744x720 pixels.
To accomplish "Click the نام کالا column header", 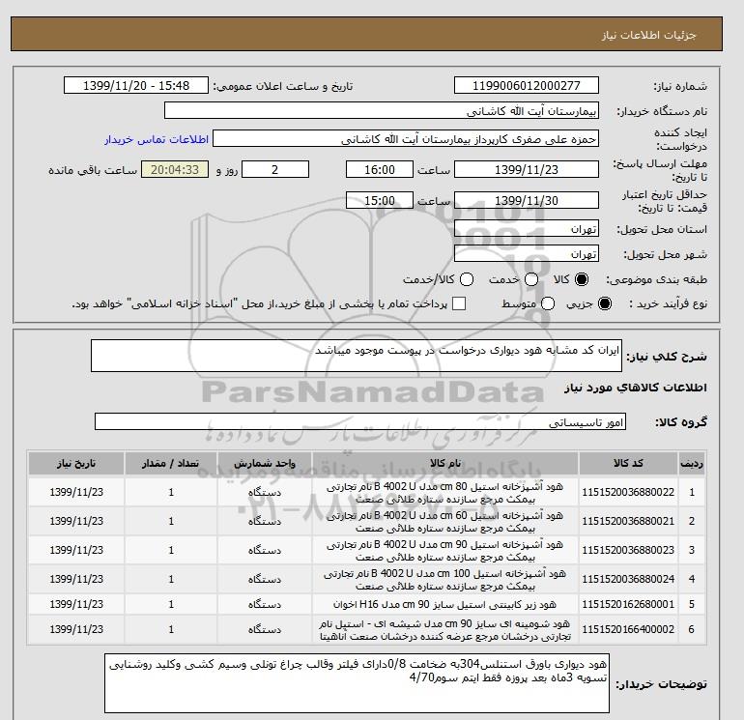I will click(x=445, y=463).
